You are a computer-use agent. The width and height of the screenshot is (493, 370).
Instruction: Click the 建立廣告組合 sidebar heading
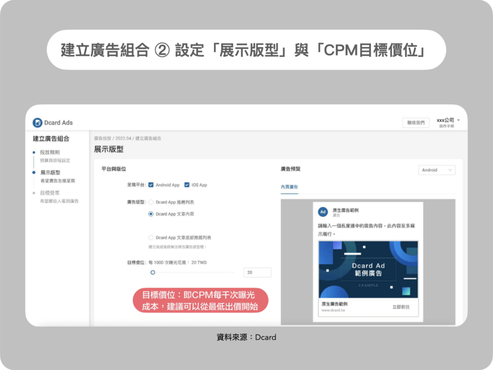tap(51, 138)
